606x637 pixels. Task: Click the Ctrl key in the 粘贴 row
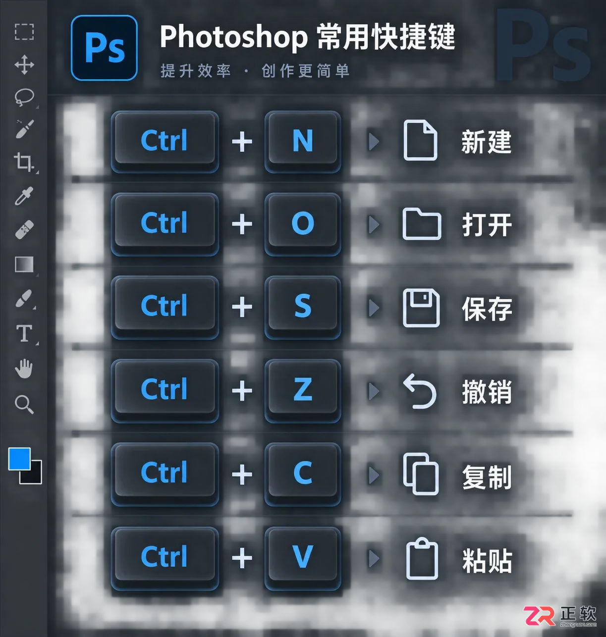[165, 558]
